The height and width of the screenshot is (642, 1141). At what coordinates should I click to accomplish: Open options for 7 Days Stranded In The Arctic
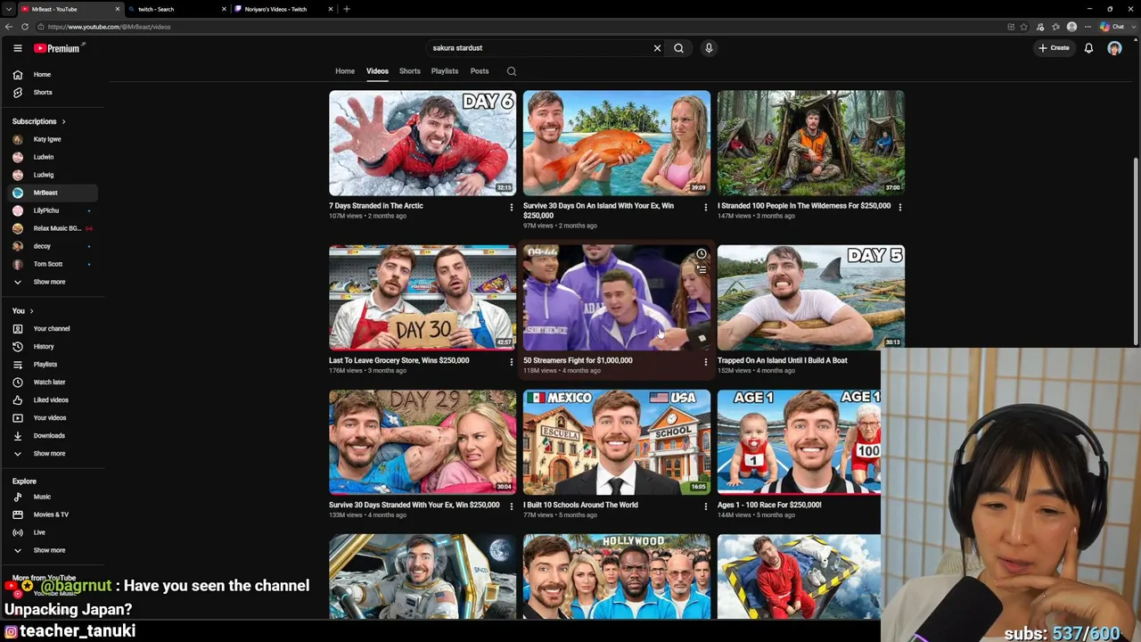click(x=511, y=207)
